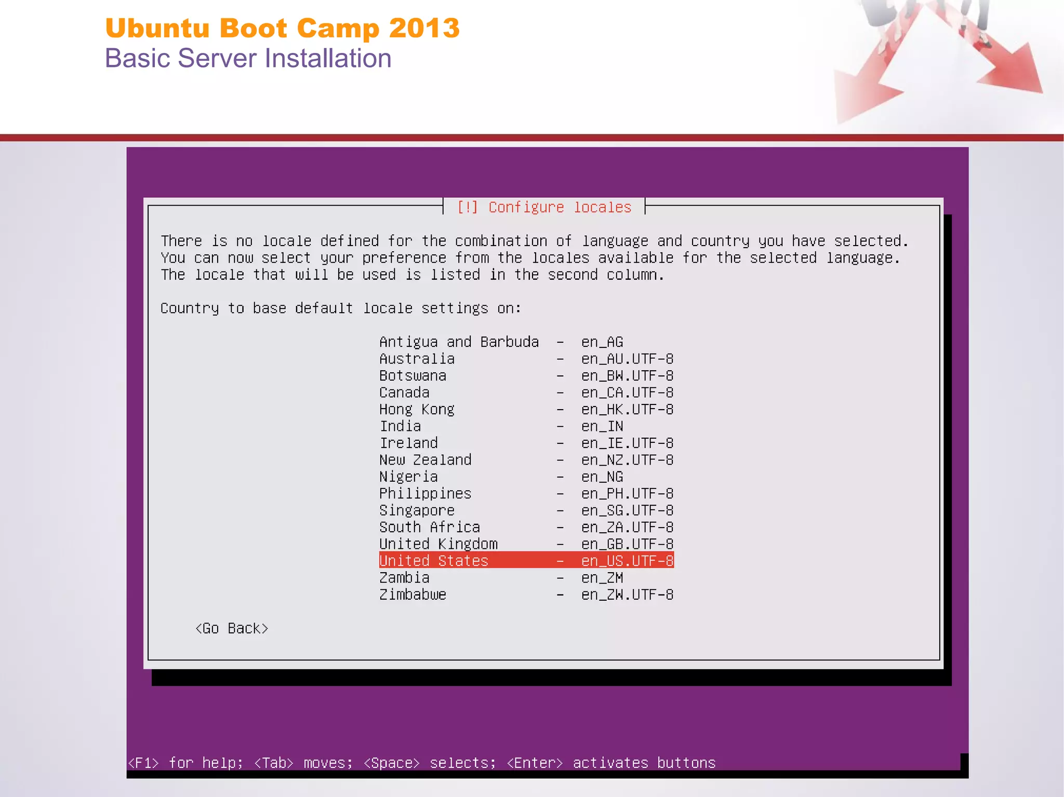
Task: Select Ireland from the list
Action: (x=526, y=443)
